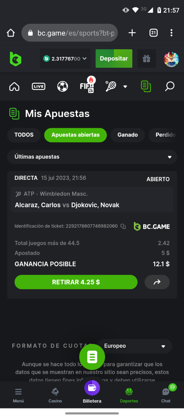Switch to the TODOS bets tab
Screen dimensions: 184x419
(x=24, y=135)
